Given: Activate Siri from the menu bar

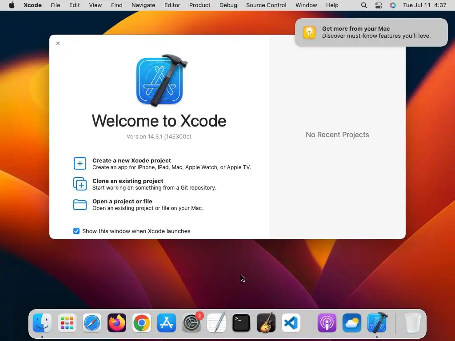Looking at the screenshot, I should tap(393, 5).
